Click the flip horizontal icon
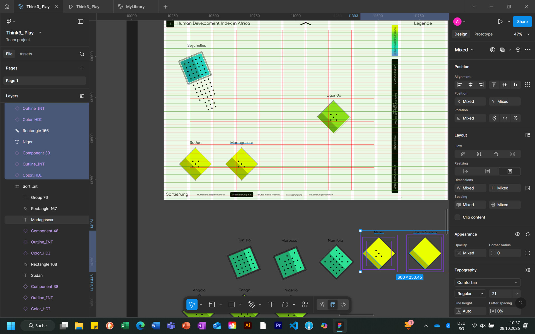This screenshot has height=334, width=535. 505,118
